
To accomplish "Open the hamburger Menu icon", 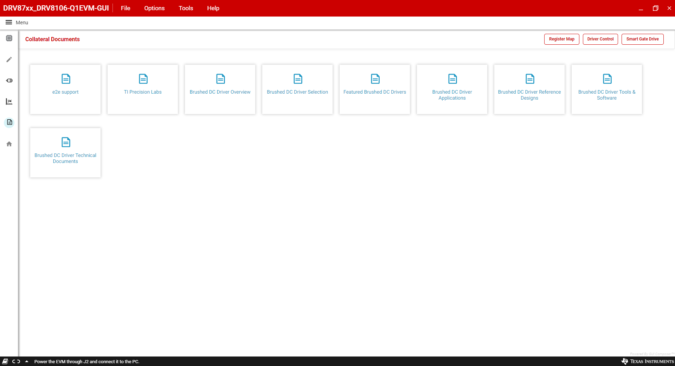I will point(9,23).
